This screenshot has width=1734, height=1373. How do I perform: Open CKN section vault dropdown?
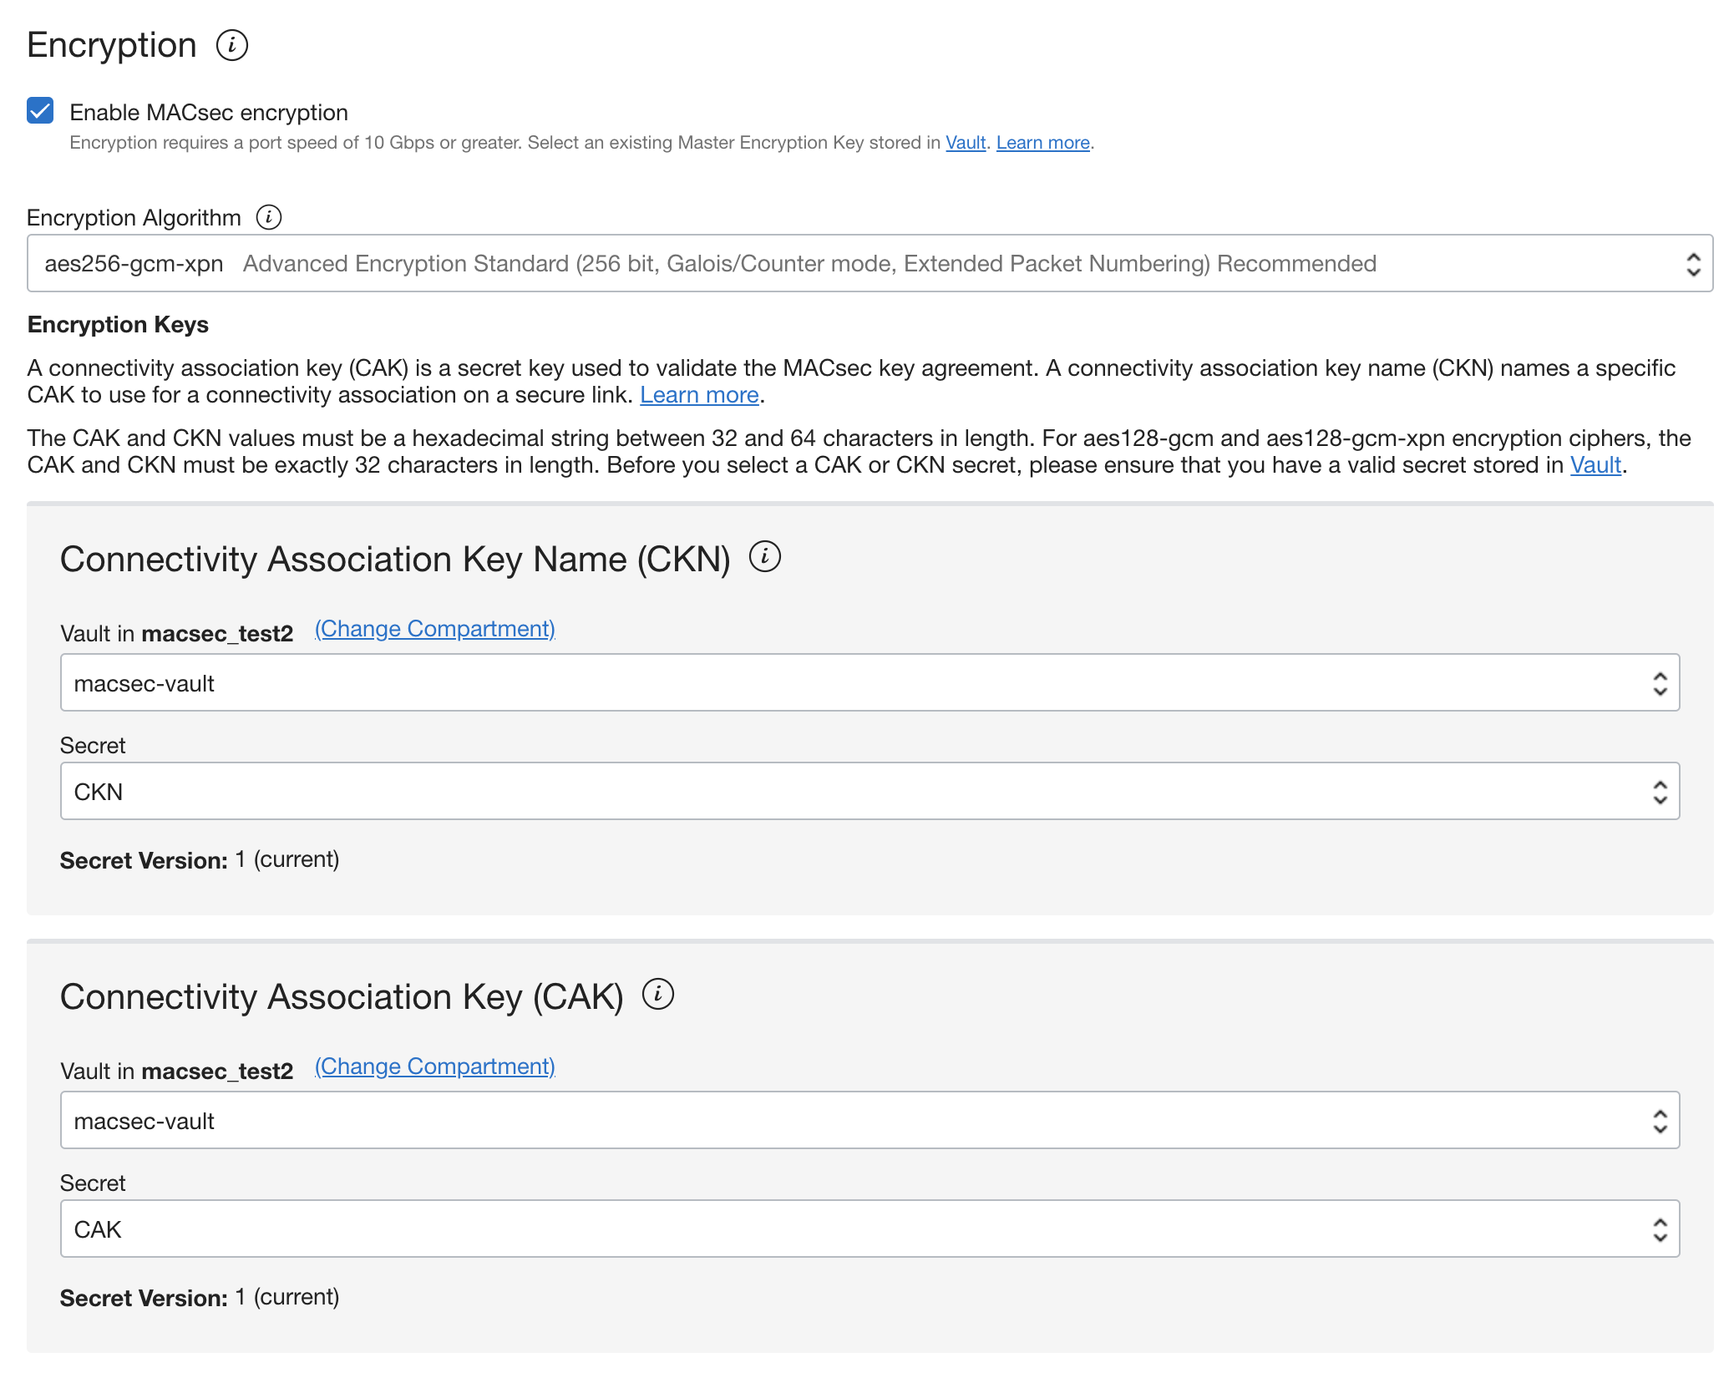tap(869, 683)
